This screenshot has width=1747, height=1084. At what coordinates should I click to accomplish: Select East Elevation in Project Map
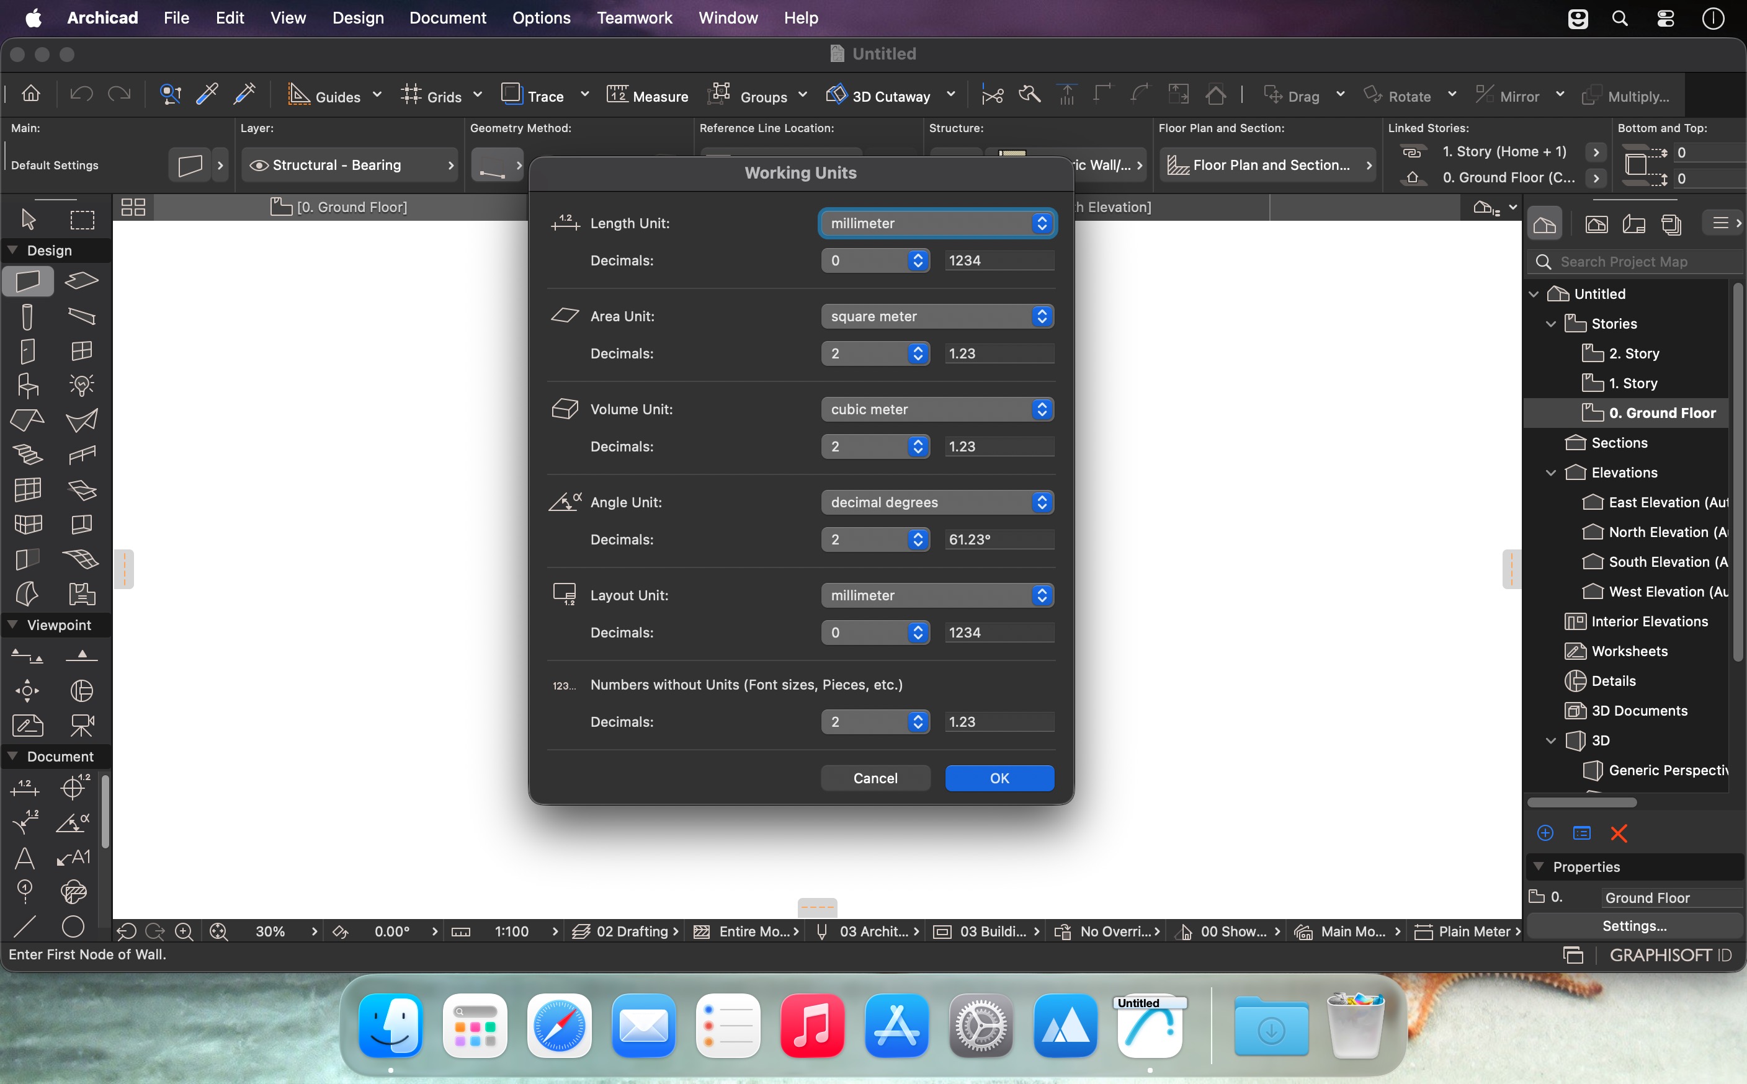pyautogui.click(x=1656, y=502)
